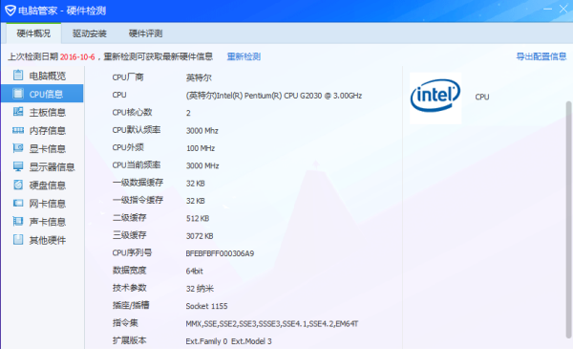Click the 指令集 value starting with MMX
This screenshot has width=573, height=349.
click(x=272, y=324)
